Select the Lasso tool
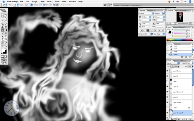Viewport: 194px width, 121px height. pyautogui.click(x=2, y=18)
